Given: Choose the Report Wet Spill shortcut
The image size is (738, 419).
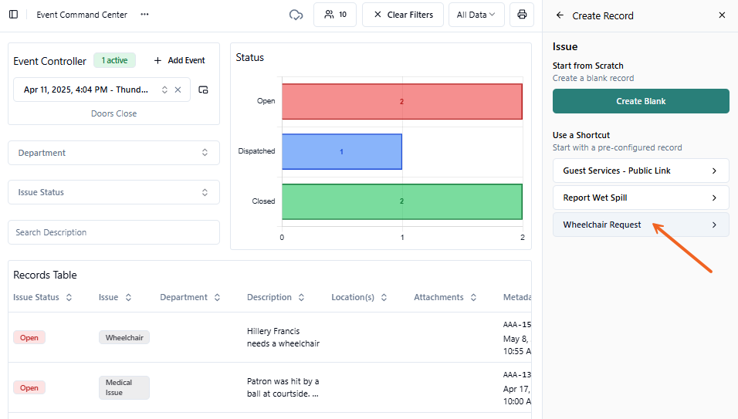Looking at the screenshot, I should point(641,198).
